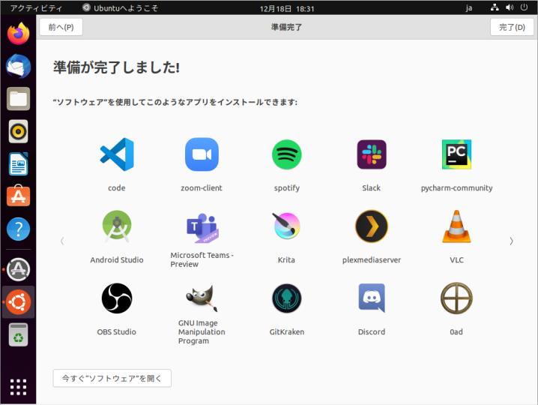
Task: Click the network status icon
Action: click(495, 7)
